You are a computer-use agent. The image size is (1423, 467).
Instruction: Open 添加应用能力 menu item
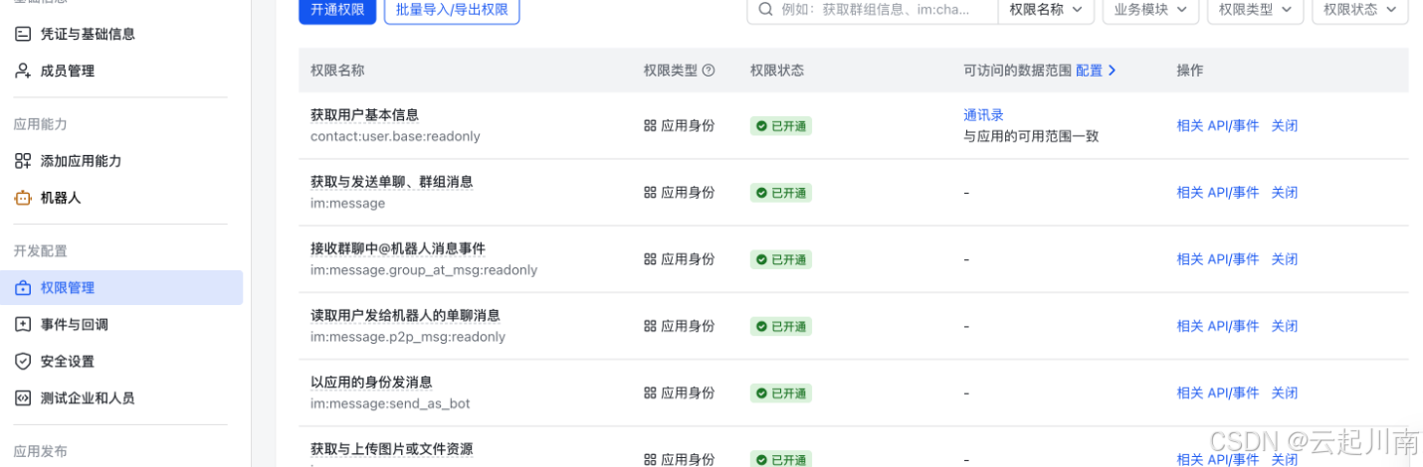(82, 161)
